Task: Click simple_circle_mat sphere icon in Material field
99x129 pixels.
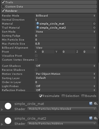Action: pyautogui.click(x=38, y=24)
